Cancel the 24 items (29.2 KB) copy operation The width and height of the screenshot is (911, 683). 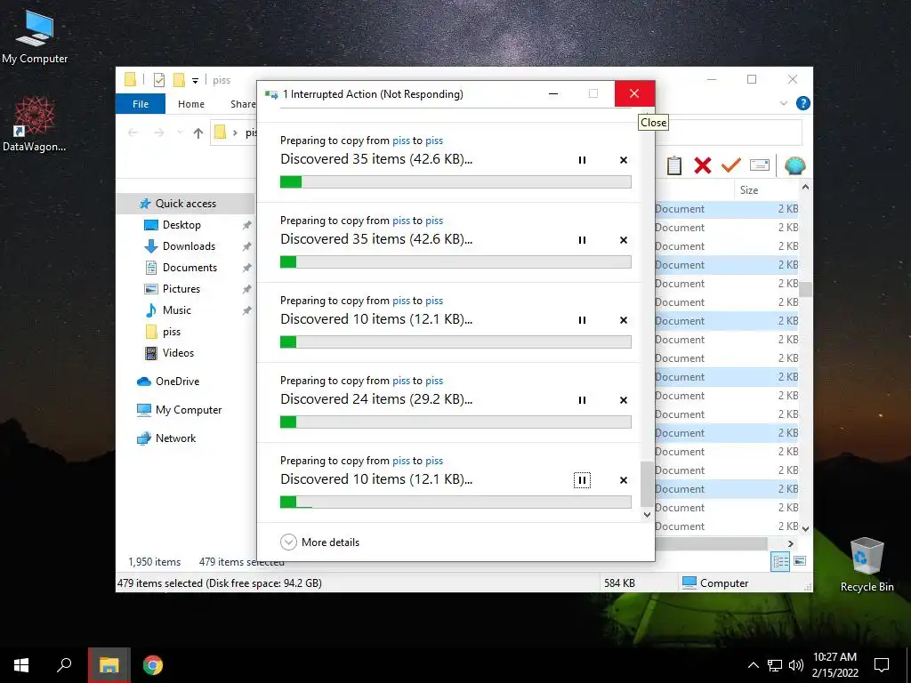tap(624, 400)
